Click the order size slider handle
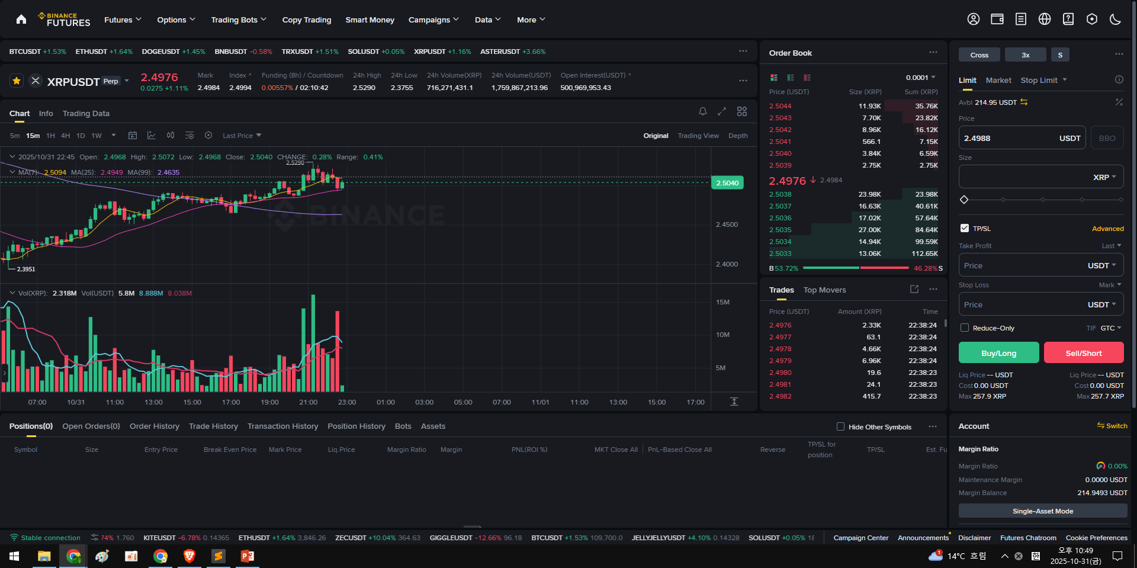The image size is (1137, 568). tap(964, 200)
